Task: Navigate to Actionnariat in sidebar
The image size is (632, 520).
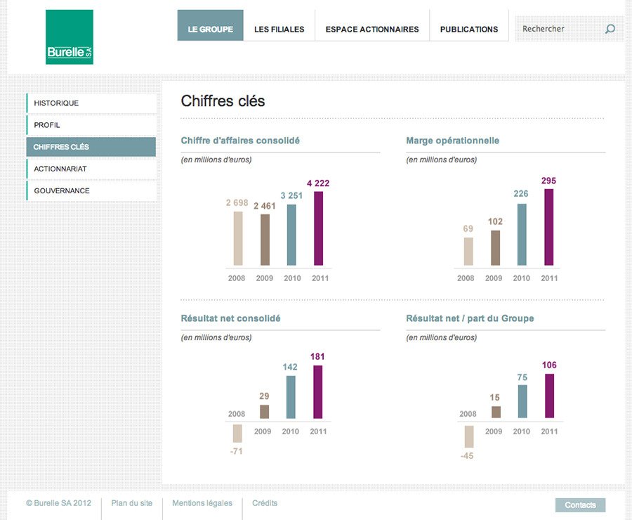Action: coord(91,169)
